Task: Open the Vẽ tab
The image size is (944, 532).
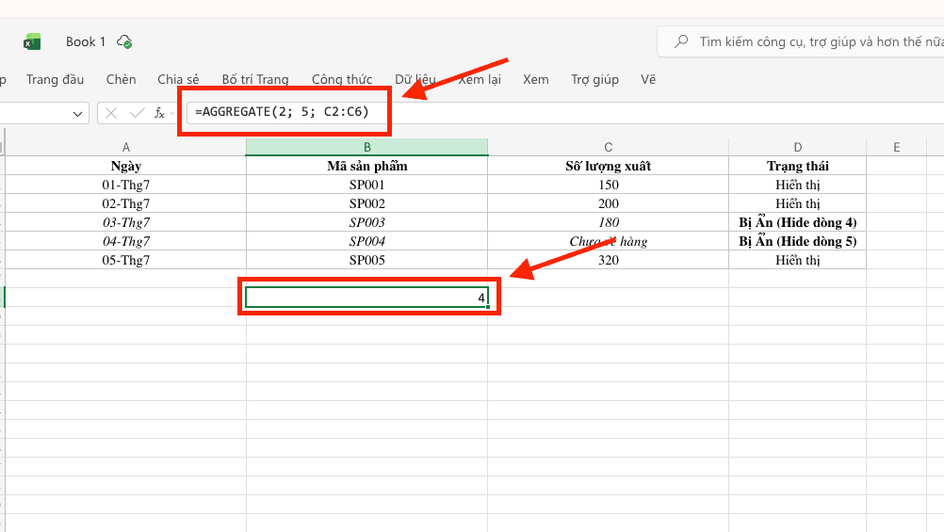Action: (648, 79)
